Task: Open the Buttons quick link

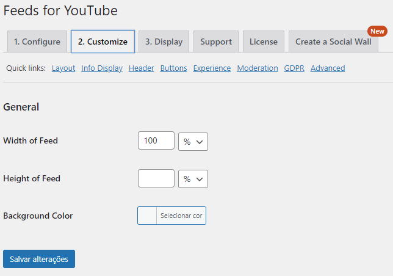Action: [174, 68]
